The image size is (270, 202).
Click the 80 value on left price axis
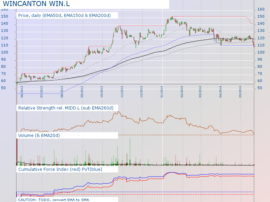tap(3, 66)
